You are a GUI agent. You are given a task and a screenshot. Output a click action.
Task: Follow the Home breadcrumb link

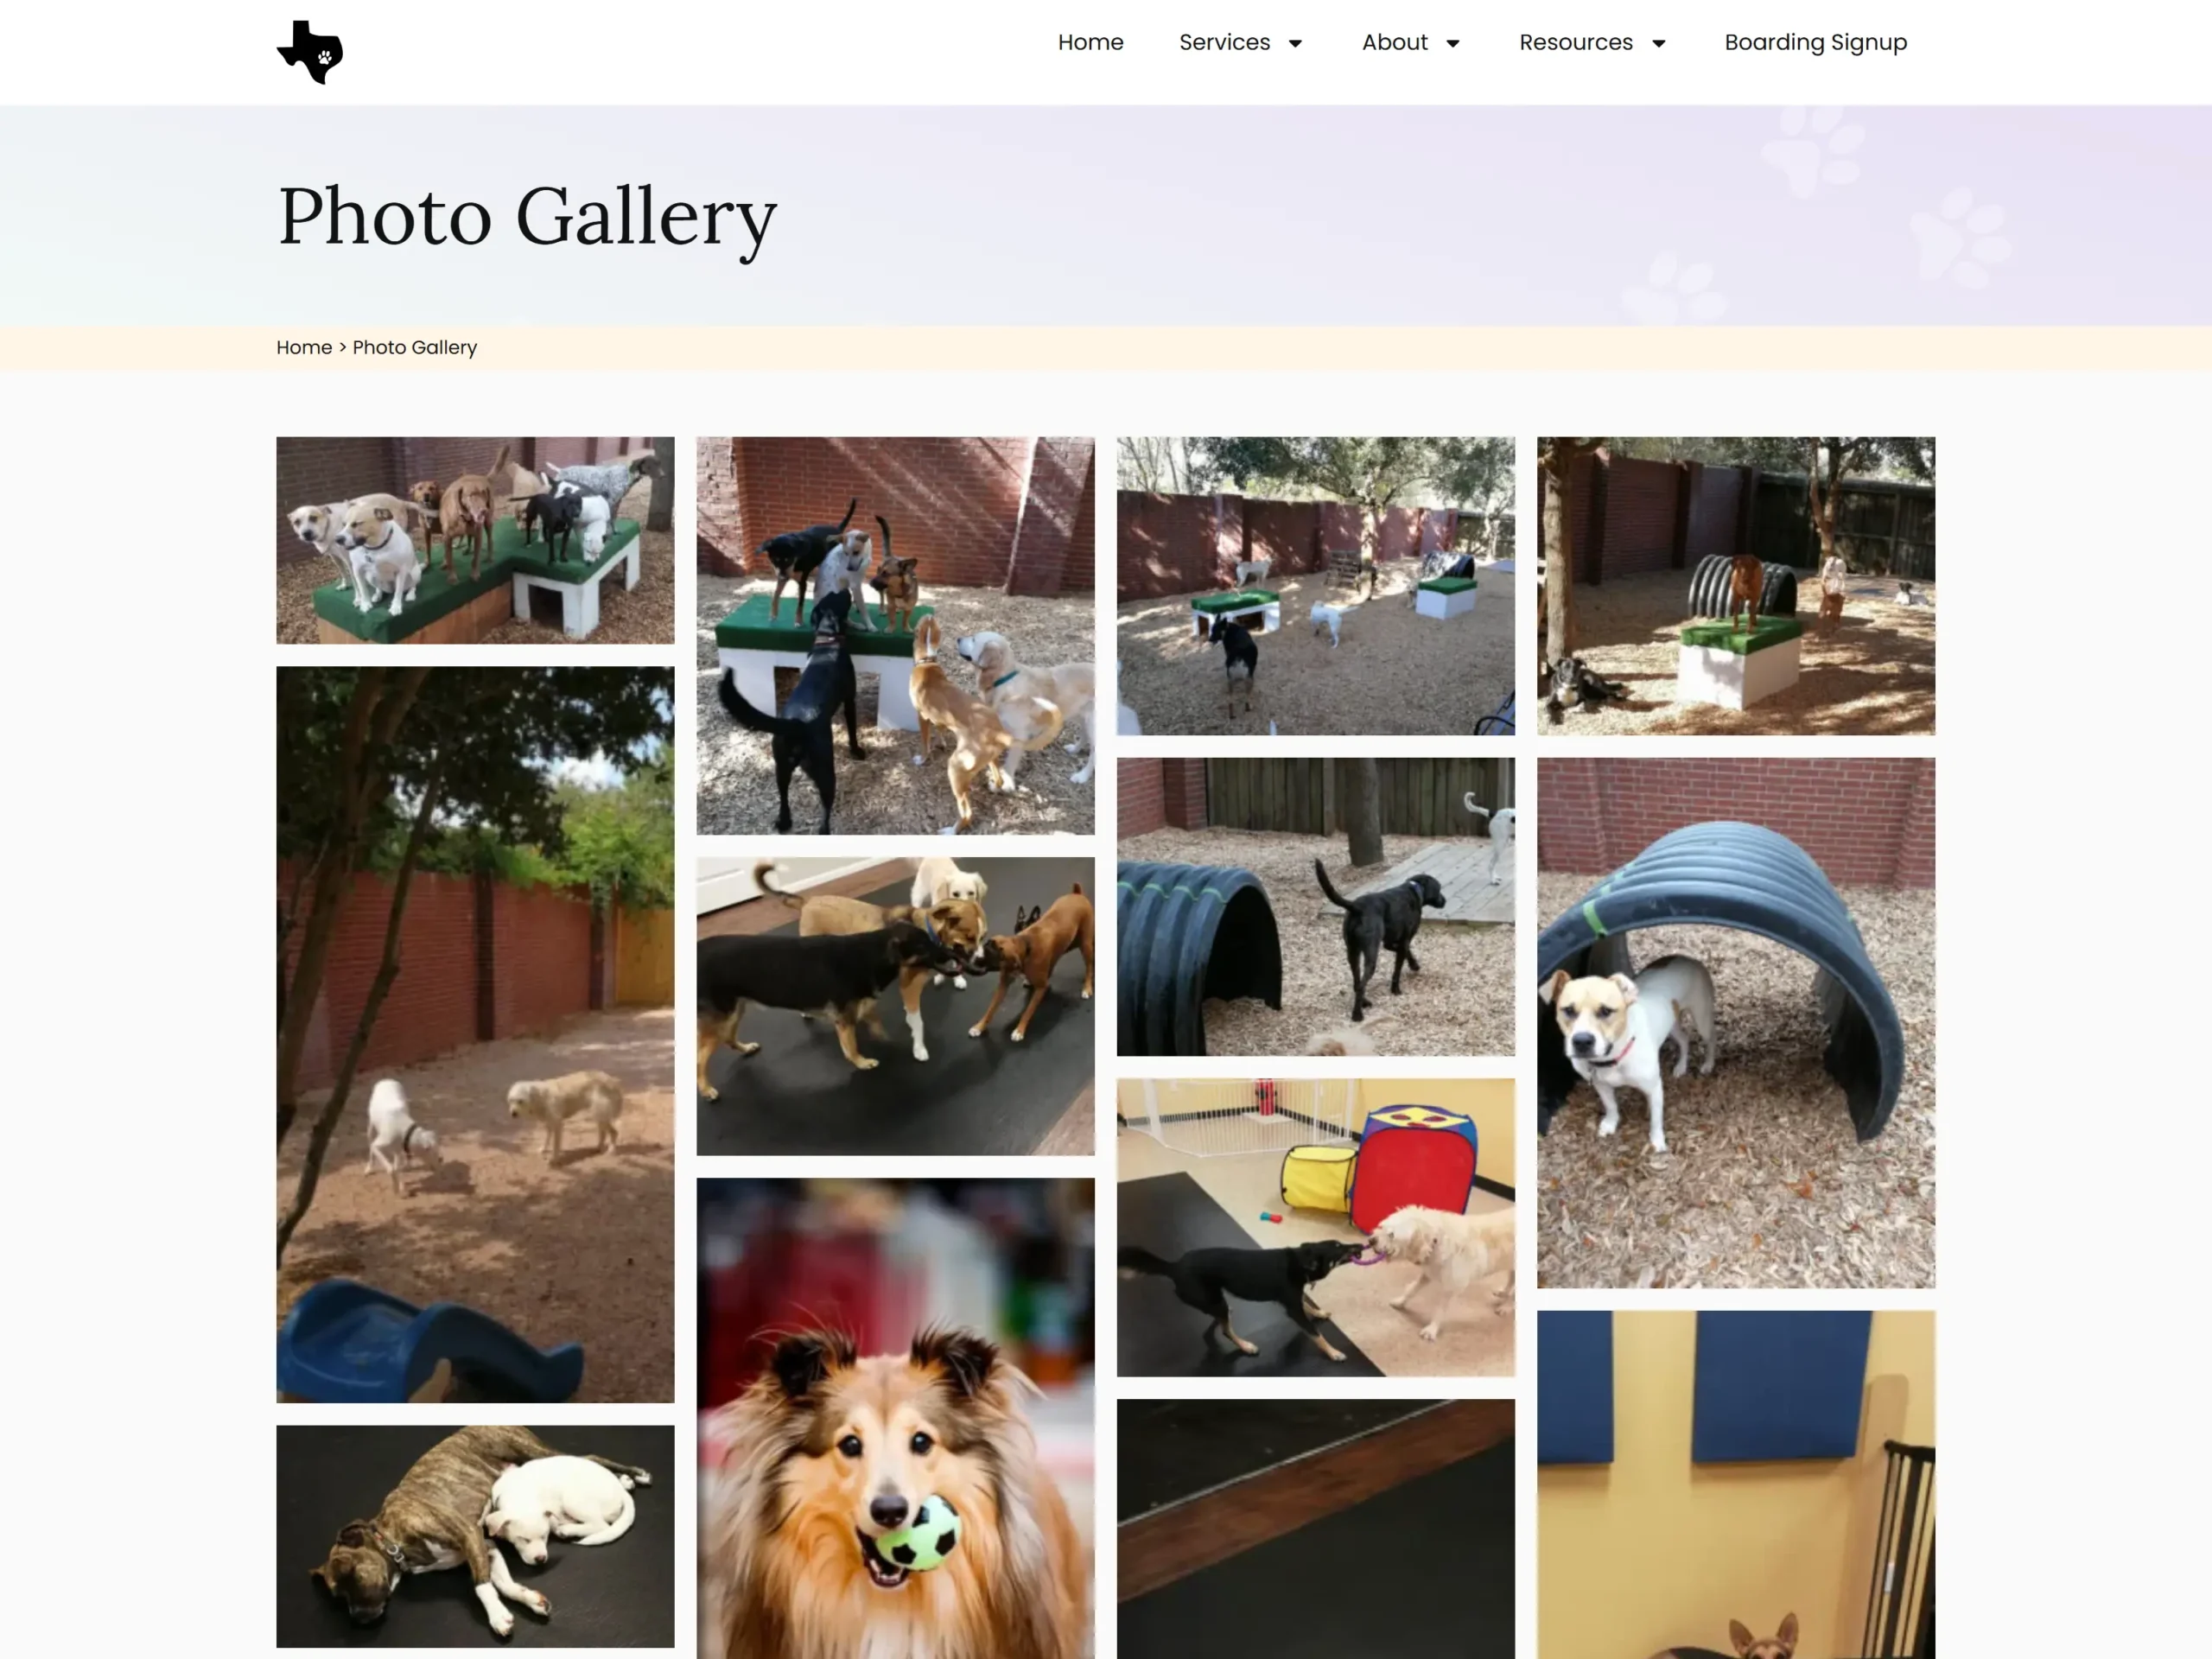pos(304,347)
